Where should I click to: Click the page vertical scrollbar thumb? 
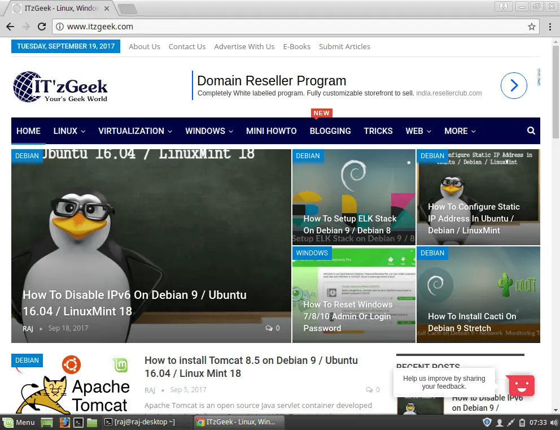(555, 92)
